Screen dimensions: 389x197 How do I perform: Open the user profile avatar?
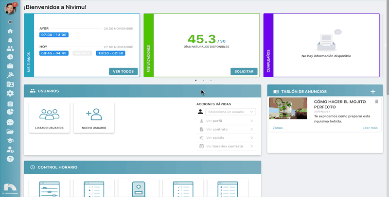[10, 9]
